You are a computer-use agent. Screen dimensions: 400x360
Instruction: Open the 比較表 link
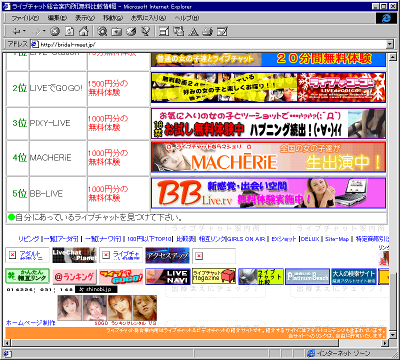tap(185, 239)
